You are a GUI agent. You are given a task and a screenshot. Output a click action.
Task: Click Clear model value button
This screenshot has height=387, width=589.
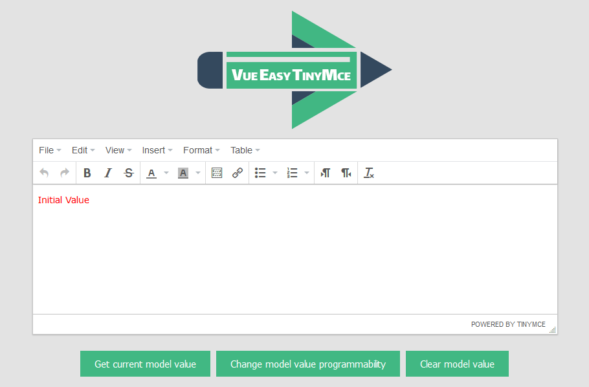pos(457,364)
